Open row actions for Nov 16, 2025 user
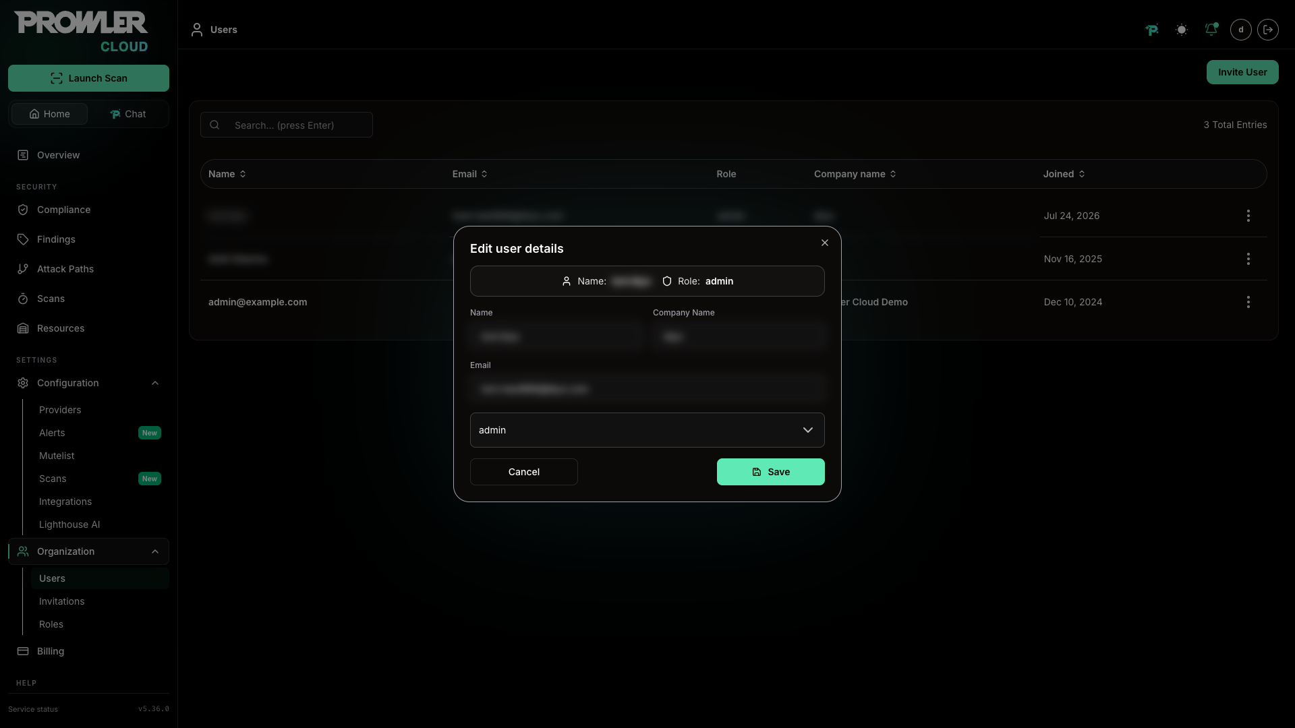The width and height of the screenshot is (1295, 728). (1248, 259)
